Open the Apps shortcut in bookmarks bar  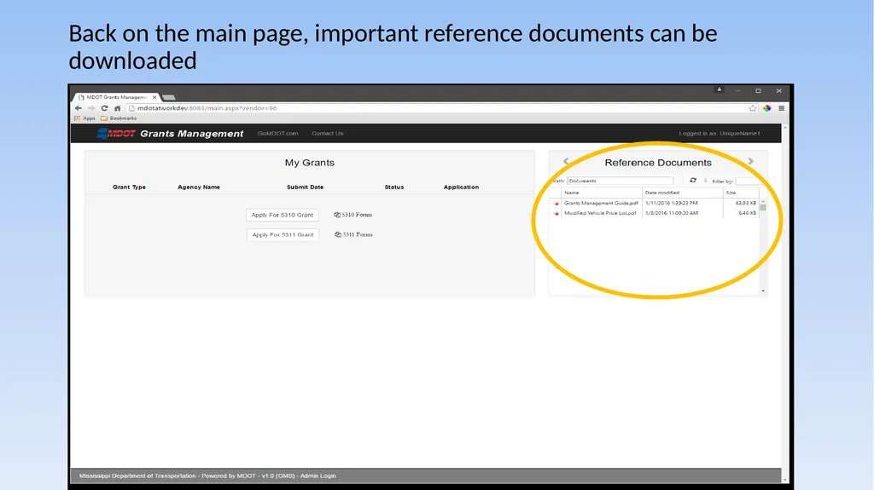tap(84, 118)
